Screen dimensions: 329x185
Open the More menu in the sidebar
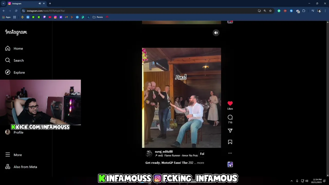click(x=14, y=155)
